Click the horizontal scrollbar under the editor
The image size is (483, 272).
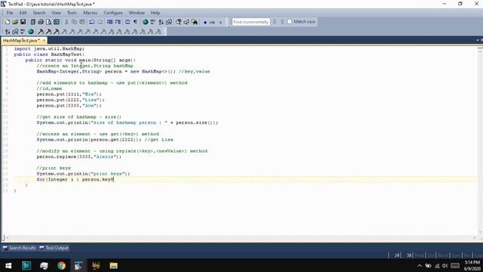[x=240, y=238]
